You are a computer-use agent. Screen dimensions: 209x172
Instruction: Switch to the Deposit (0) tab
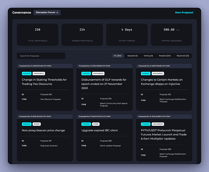point(133,56)
